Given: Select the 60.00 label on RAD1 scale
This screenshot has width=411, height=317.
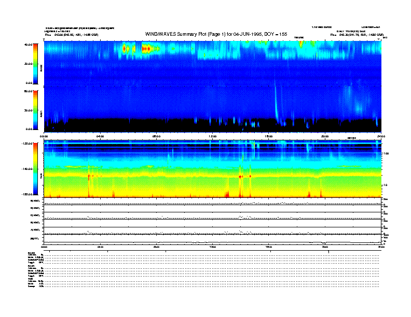Looking at the screenshot, I should tap(28, 91).
